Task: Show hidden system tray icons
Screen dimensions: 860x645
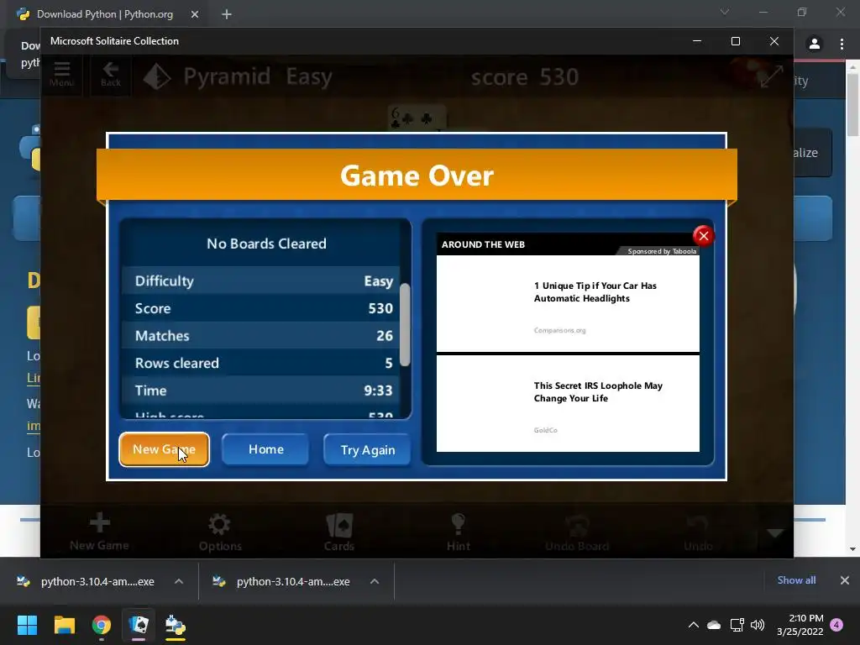Action: pyautogui.click(x=693, y=625)
